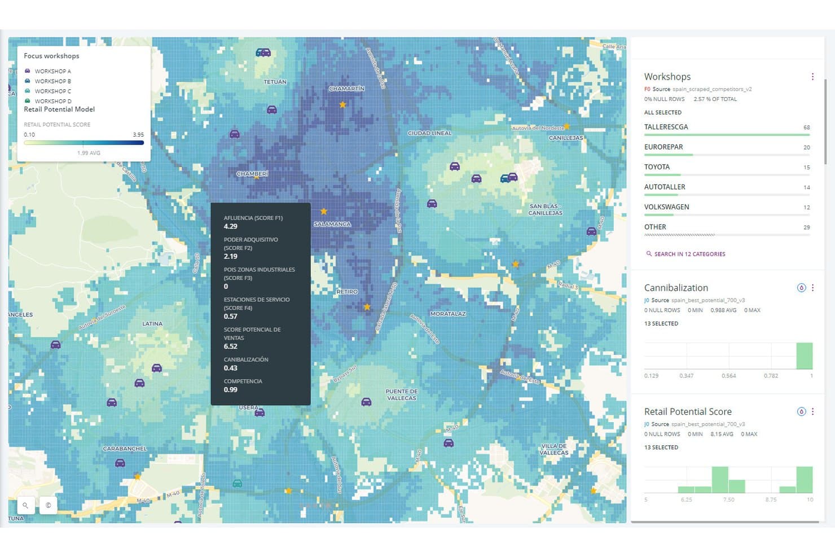Screen dimensions: 835x557
Task: Select the teal car marker near Autovía de Toledo
Action: (238, 483)
